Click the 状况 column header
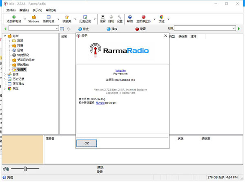Viewport: 245px width, 182px height. 180,138
